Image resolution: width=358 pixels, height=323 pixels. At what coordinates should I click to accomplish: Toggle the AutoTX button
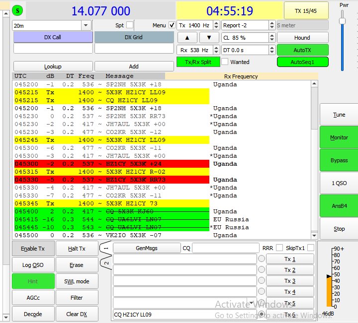coord(302,50)
